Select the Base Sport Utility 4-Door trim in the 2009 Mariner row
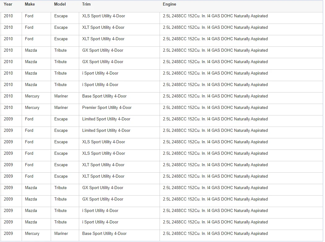The image size is (325, 242). (x=119, y=236)
